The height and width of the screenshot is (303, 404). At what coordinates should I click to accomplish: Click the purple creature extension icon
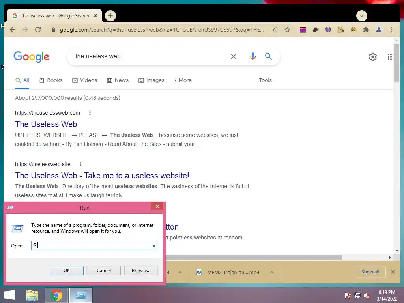[328, 30]
